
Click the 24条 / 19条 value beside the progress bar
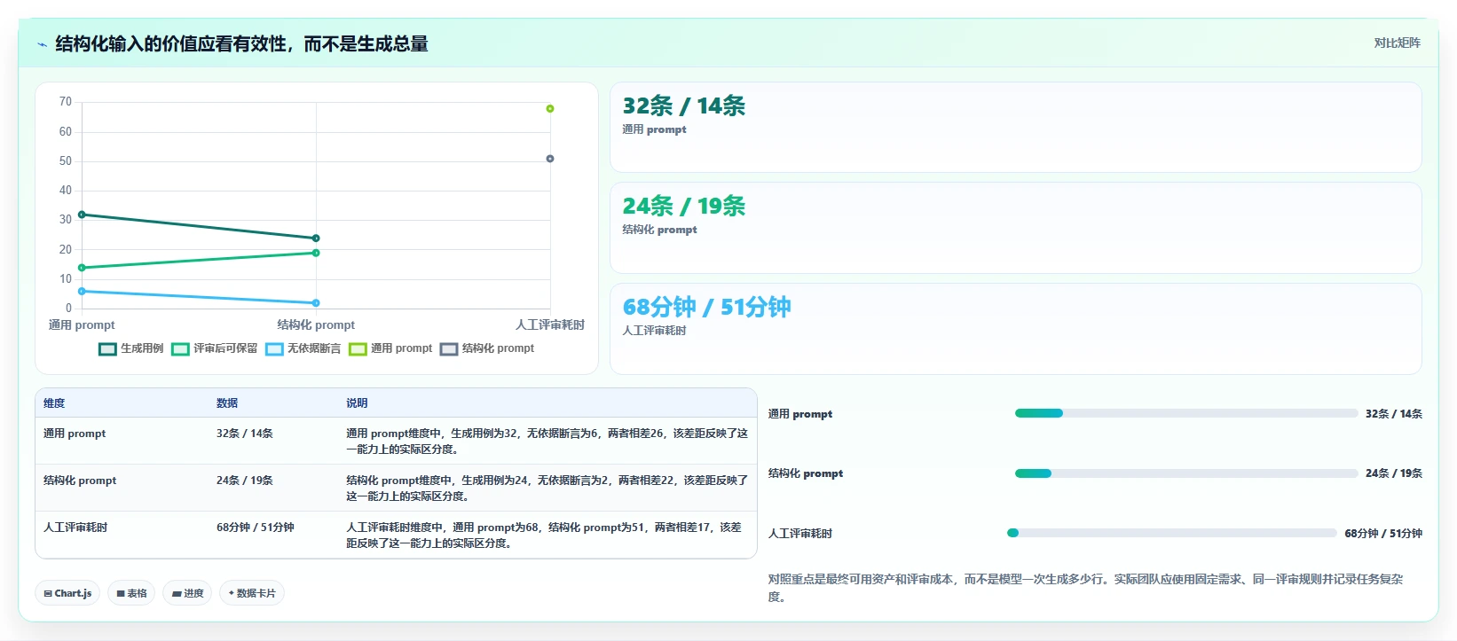1394,473
